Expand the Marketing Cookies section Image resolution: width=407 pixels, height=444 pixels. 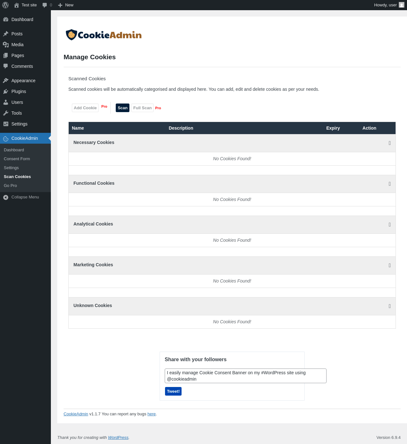(x=390, y=265)
